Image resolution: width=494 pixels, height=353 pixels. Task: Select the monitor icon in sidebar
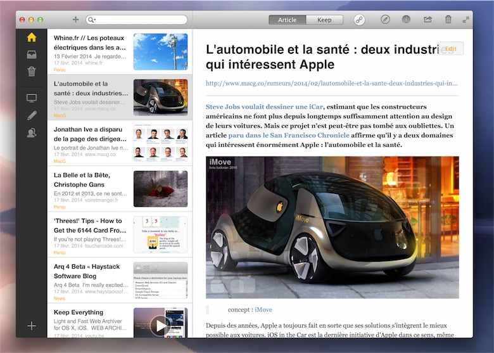click(x=32, y=98)
